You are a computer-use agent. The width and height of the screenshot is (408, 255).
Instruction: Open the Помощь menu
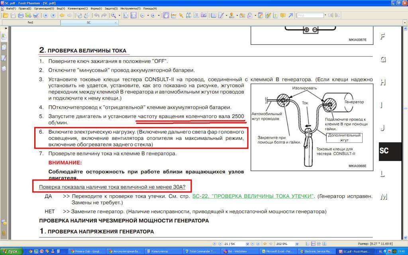pos(150,9)
